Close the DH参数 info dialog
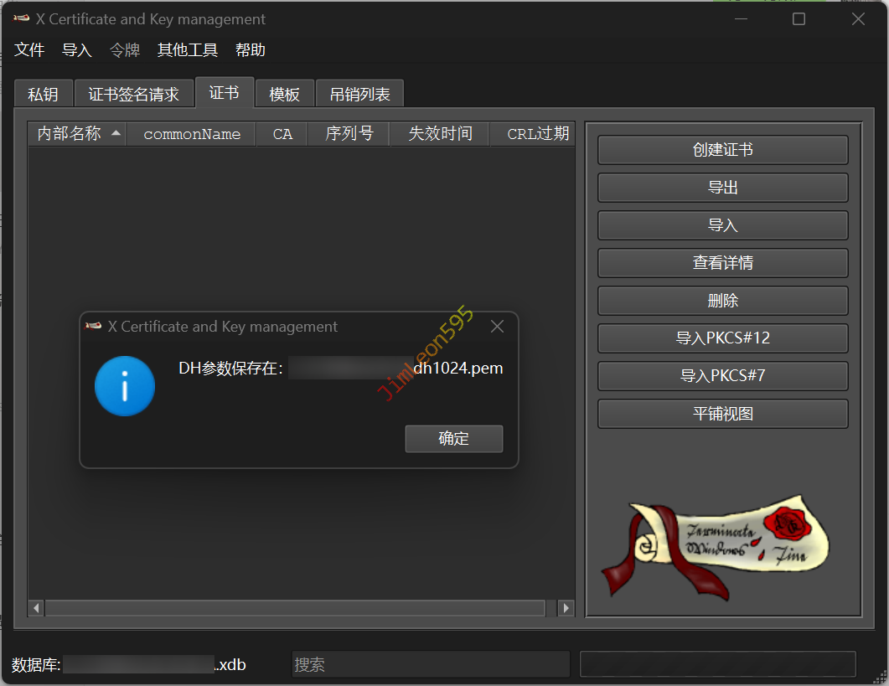This screenshot has height=686, width=889. pos(497,327)
